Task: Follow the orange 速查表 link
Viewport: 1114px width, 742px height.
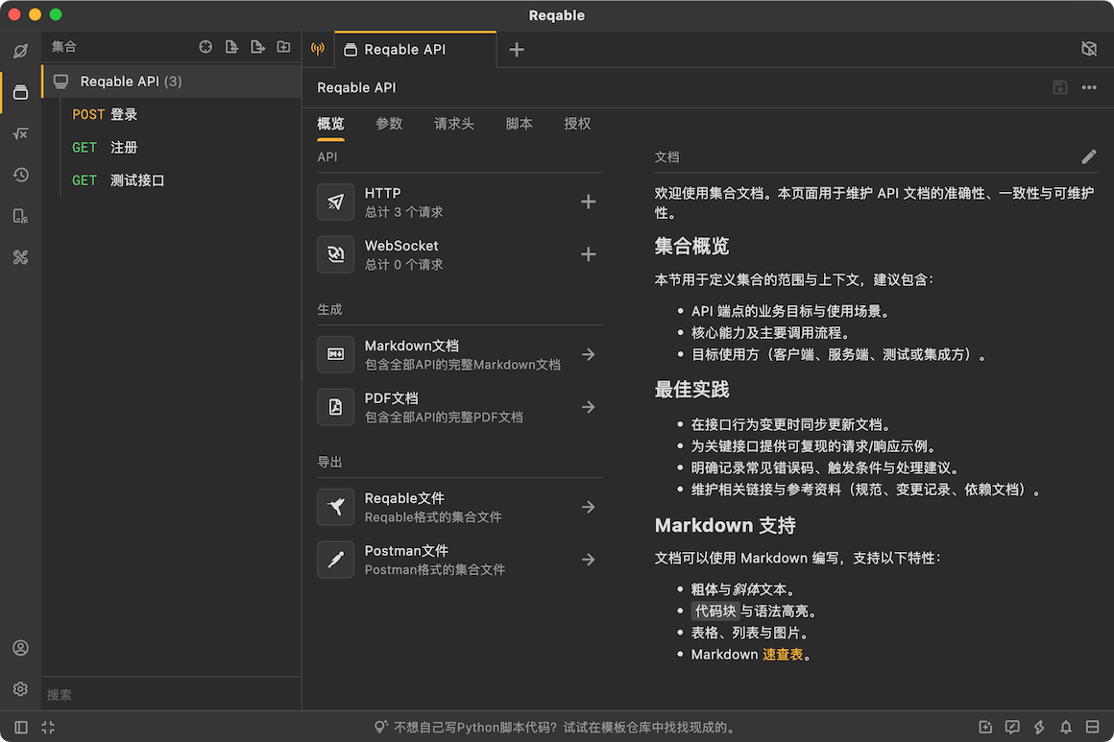Action: [783, 655]
